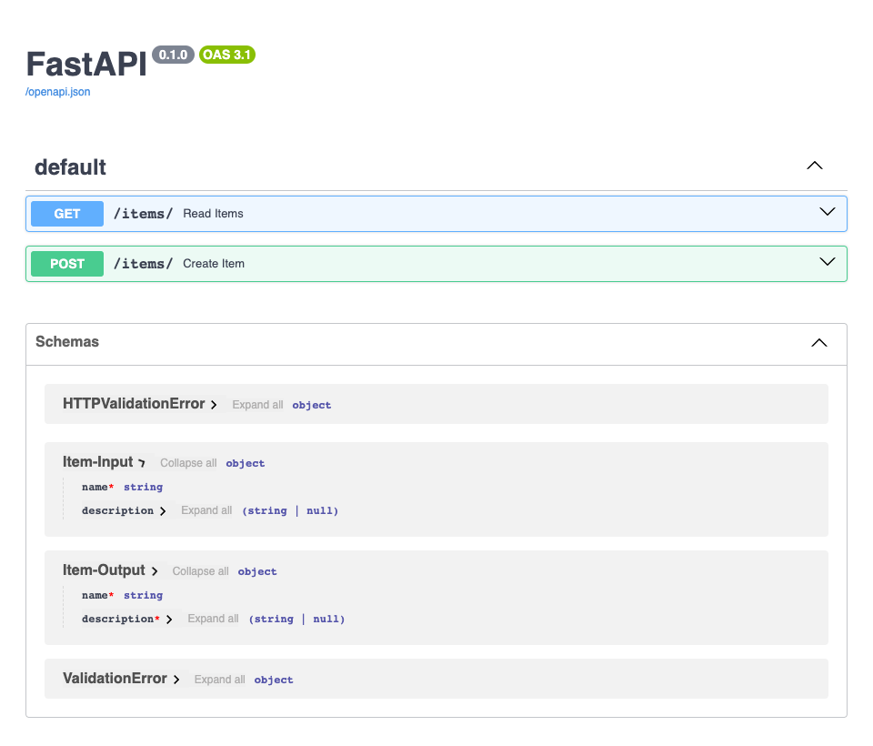Collapse the Schemas section chevron
This screenshot has height=746, width=873.
[x=818, y=343]
